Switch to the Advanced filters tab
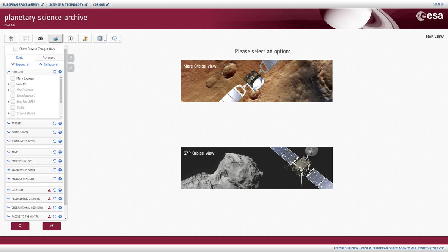The height and width of the screenshot is (252, 448). [x=49, y=57]
